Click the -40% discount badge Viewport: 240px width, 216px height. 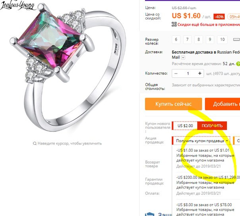tap(219, 17)
